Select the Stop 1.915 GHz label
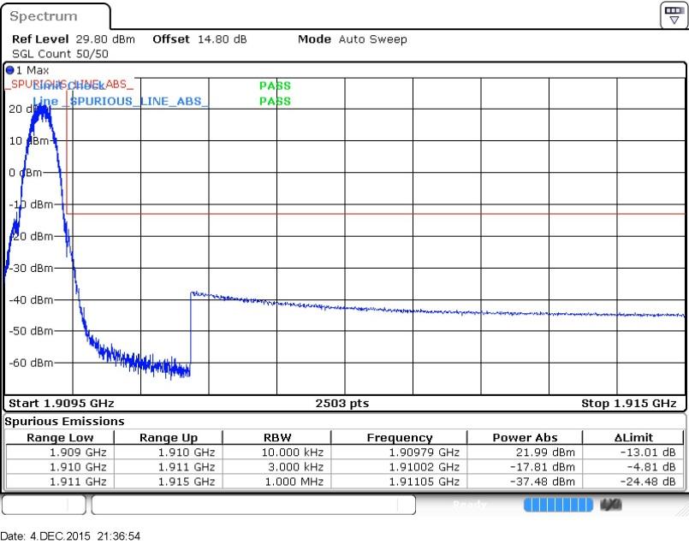689x556 pixels. coord(629,403)
